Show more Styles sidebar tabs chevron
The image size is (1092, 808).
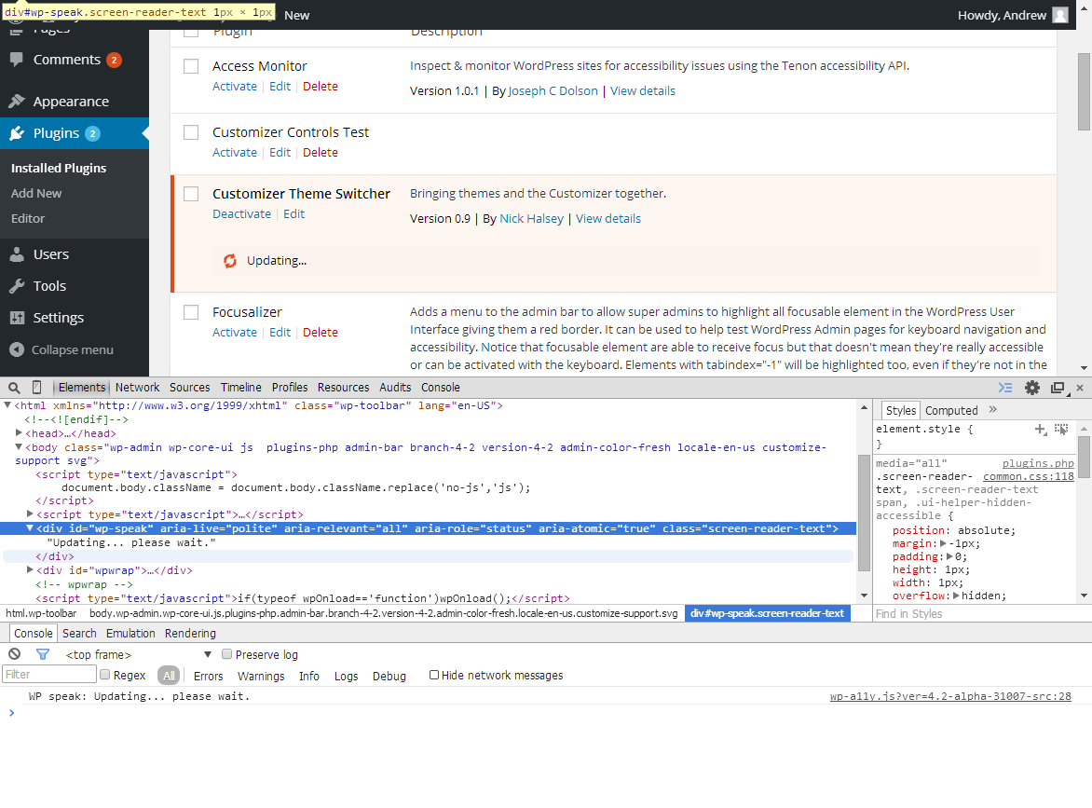click(x=993, y=409)
